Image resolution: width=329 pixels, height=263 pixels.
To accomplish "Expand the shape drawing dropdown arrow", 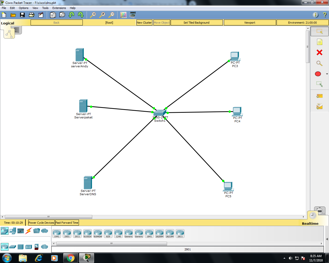I will [x=327, y=74].
